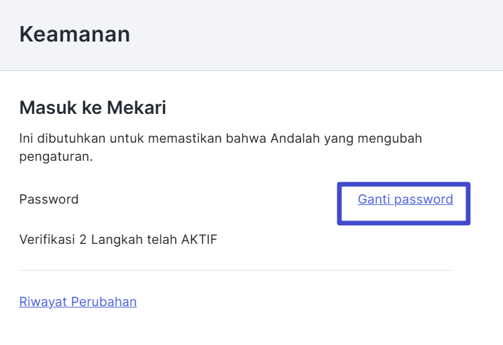Click the Ganti password link
This screenshot has width=503, height=345.
pos(405,199)
